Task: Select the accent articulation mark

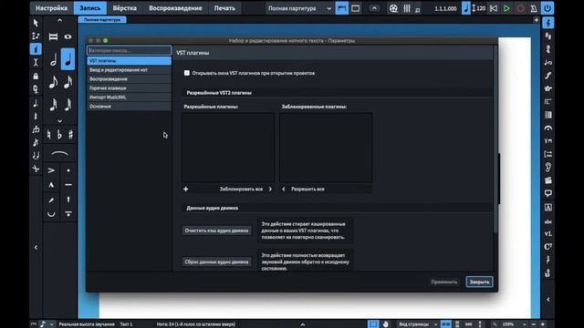Action: (x=51, y=170)
